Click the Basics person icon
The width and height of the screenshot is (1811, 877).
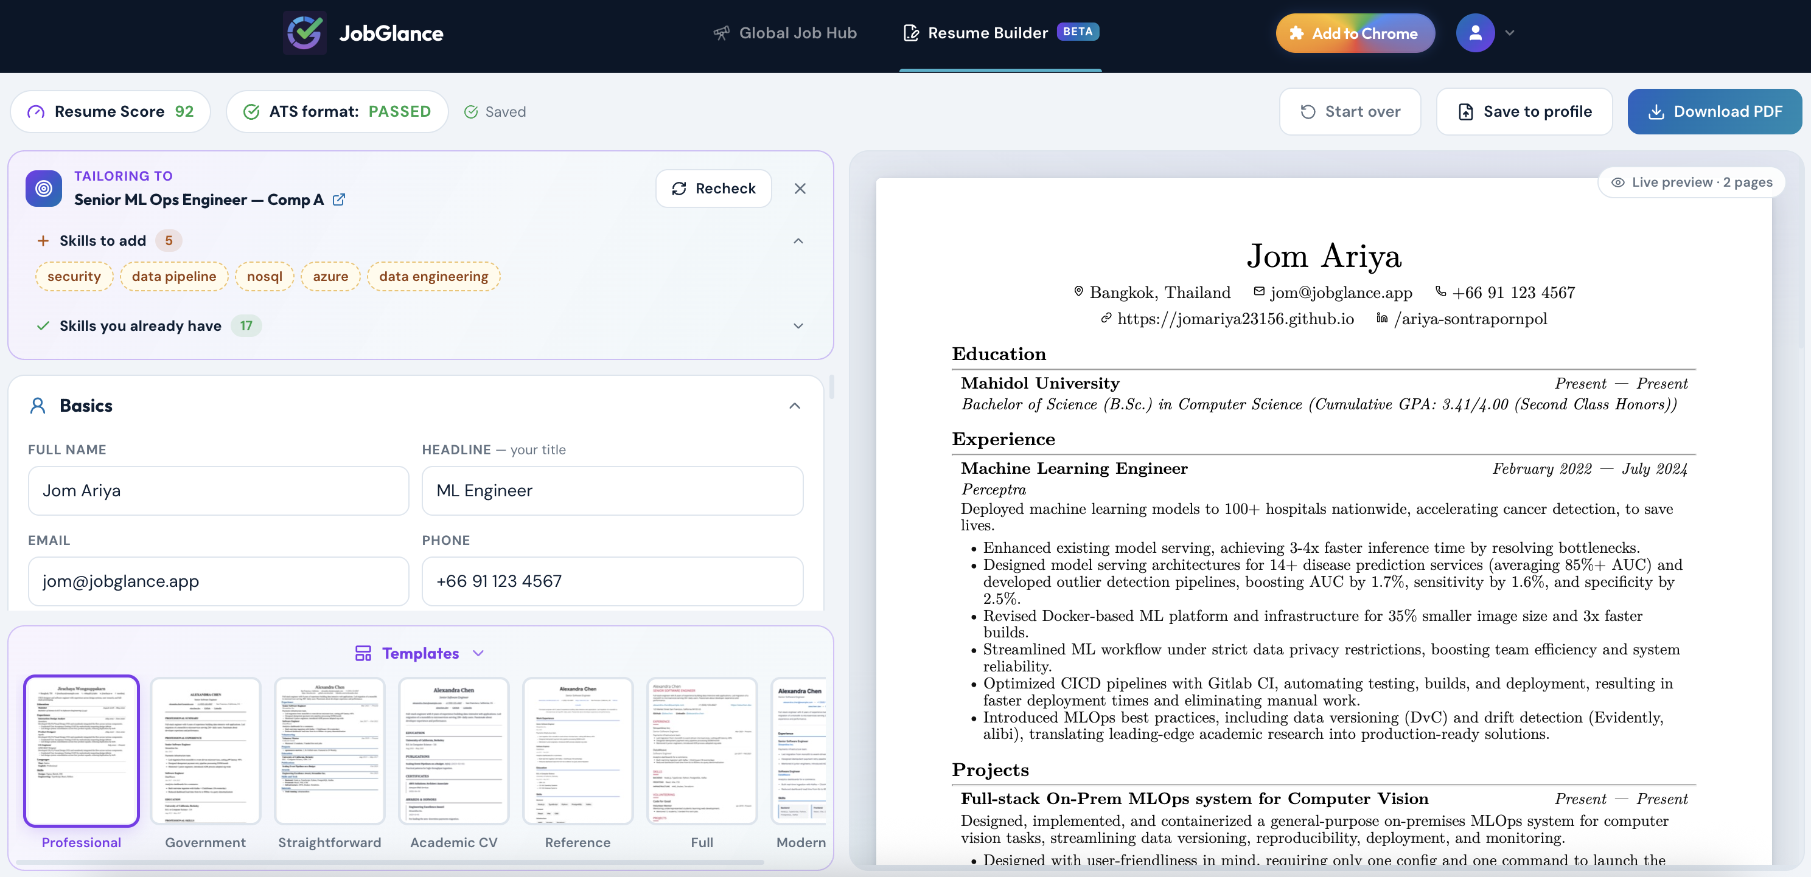38,406
